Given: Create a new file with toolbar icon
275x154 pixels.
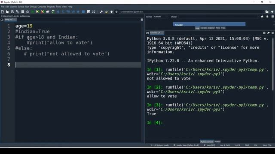Looking at the screenshot, I should 3,12.
